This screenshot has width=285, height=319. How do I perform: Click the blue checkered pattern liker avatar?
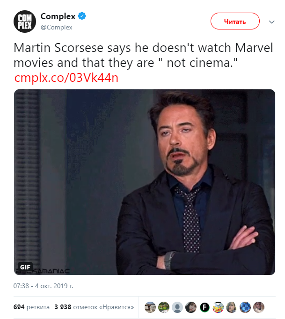coord(245,307)
